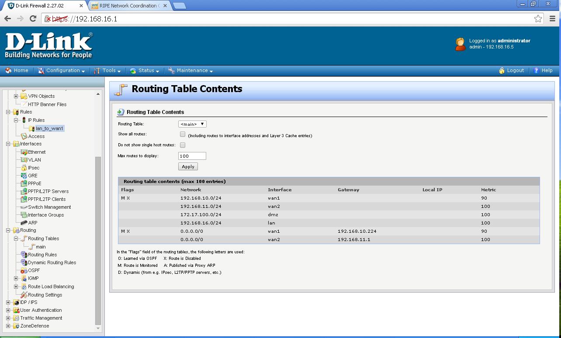Click the Ethernet interface icon in sidebar
The height and width of the screenshot is (338, 561).
[24, 152]
